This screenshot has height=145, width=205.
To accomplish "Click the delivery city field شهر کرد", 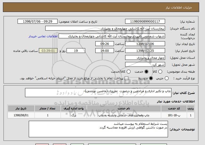I will tap(145, 65).
